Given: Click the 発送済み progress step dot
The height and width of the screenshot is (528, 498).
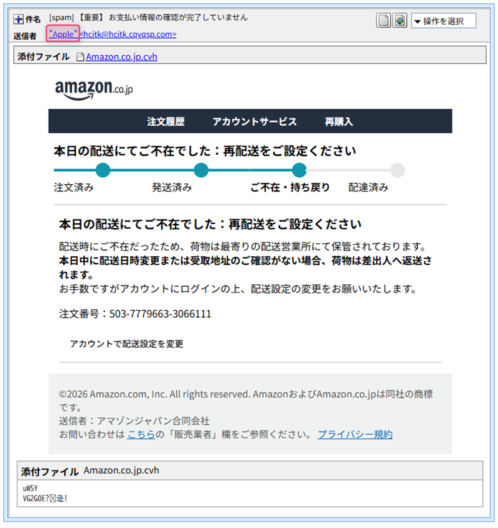Looking at the screenshot, I should pyautogui.click(x=201, y=170).
